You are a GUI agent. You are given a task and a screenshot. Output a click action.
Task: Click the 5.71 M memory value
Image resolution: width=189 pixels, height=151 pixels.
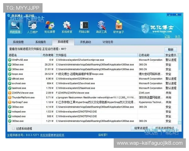click(x=50, y=98)
